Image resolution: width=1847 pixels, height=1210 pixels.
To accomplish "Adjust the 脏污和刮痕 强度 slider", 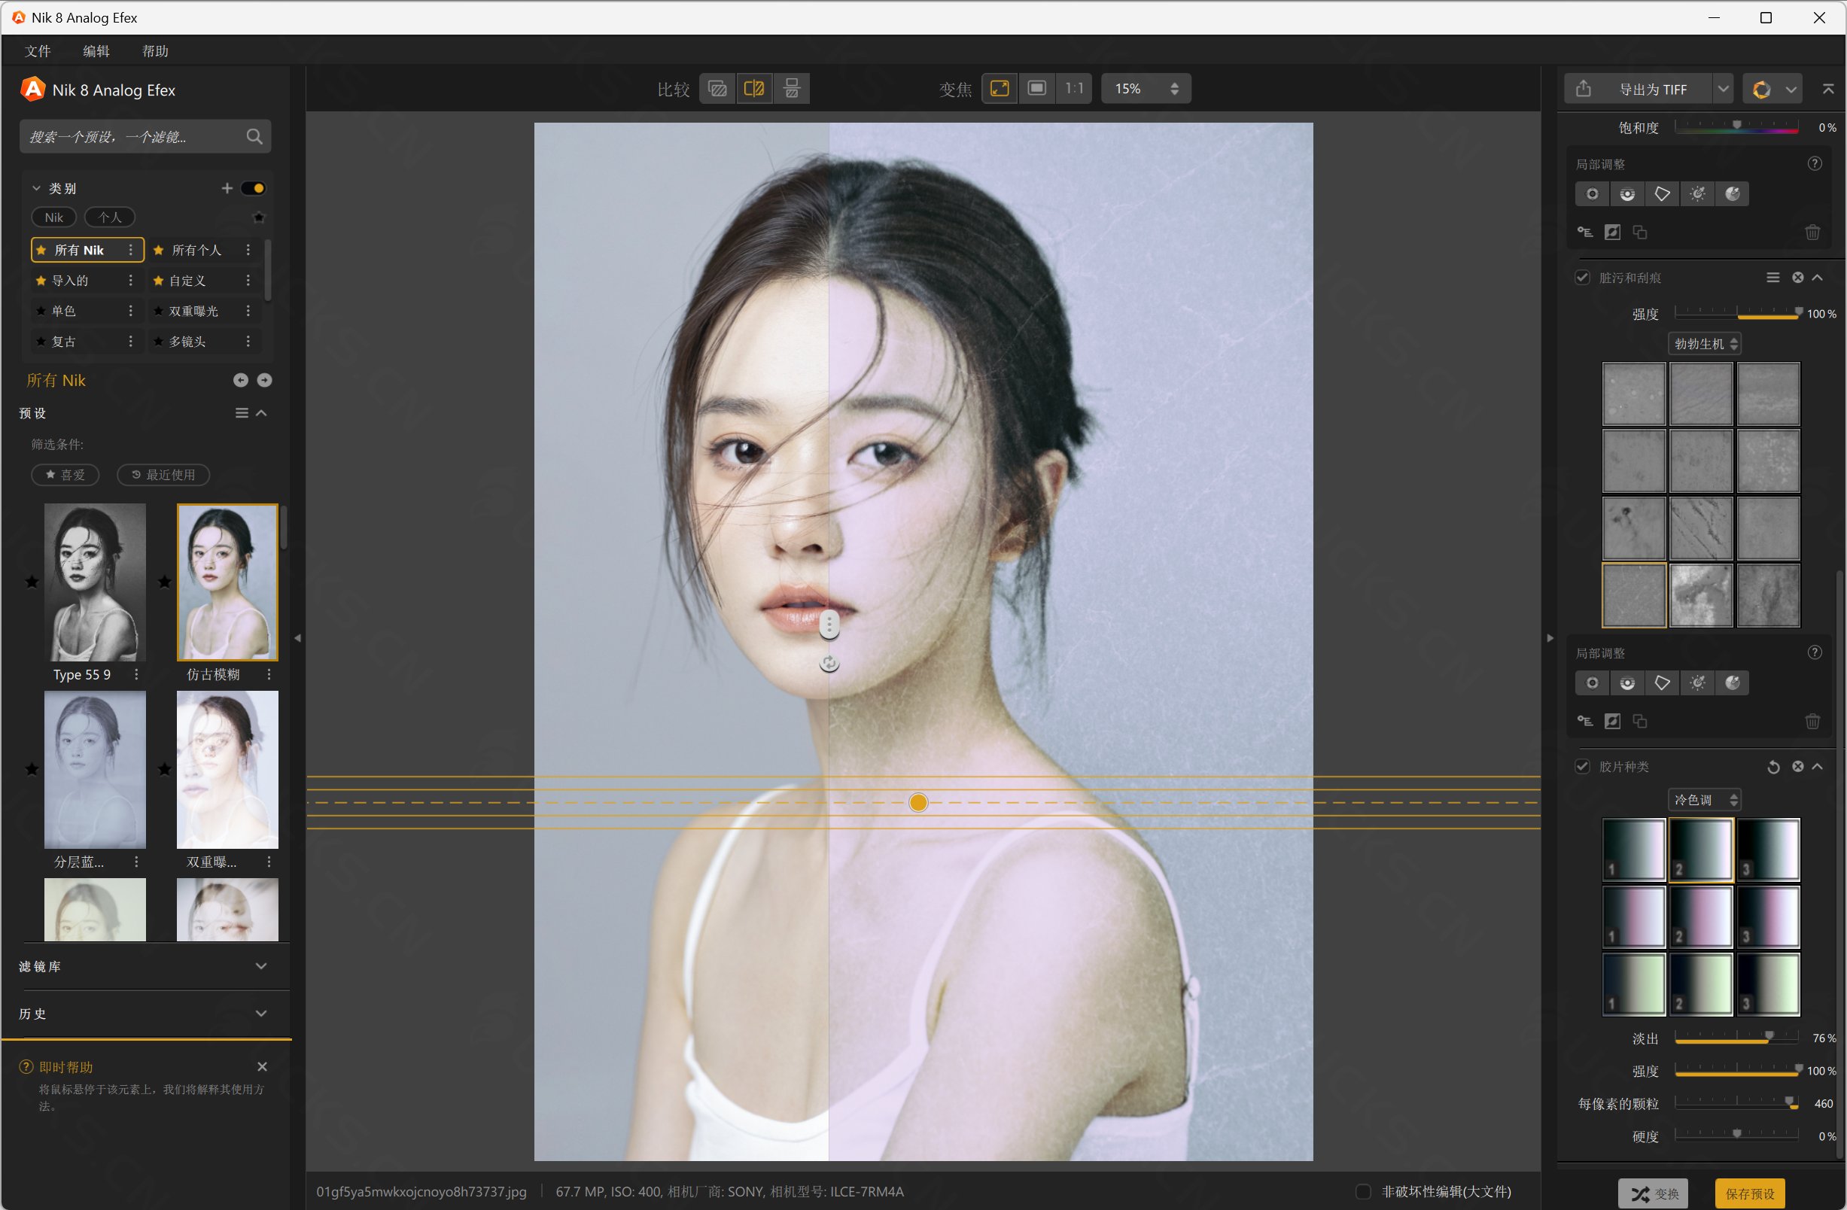I will point(1737,313).
